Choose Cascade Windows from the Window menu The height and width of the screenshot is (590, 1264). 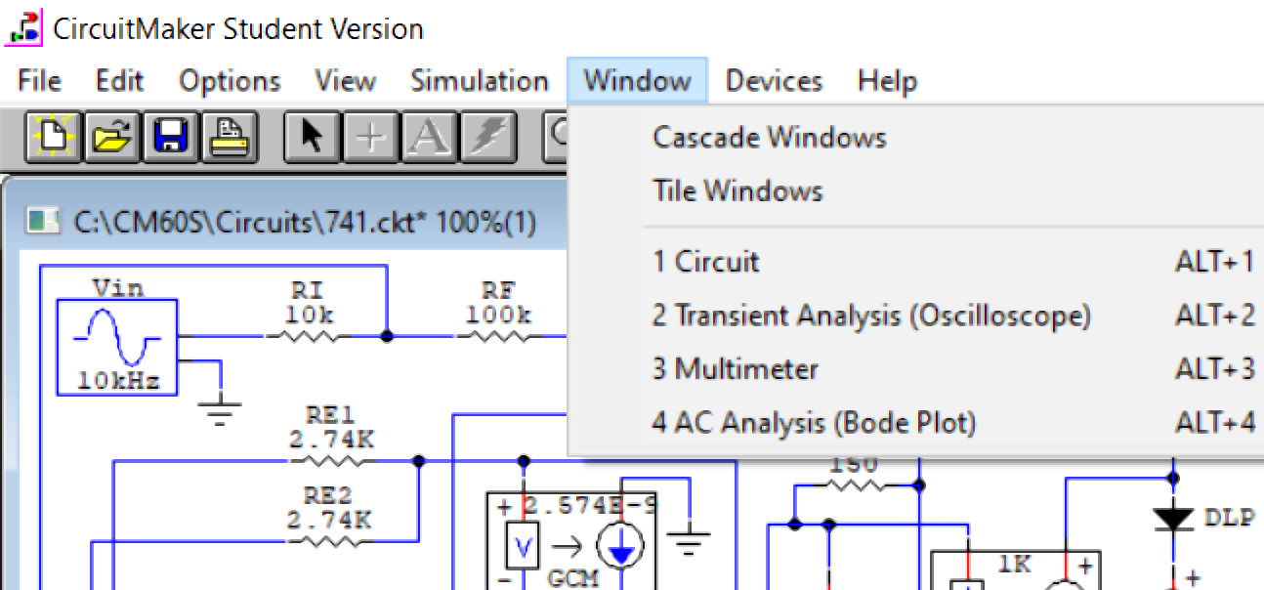pos(769,137)
